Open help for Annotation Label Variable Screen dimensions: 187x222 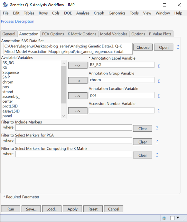(159, 66)
